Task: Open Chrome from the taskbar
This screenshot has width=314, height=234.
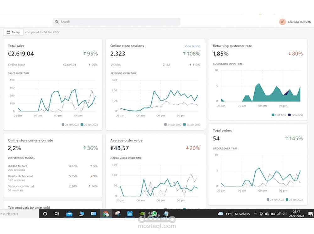Action: click(x=106, y=214)
